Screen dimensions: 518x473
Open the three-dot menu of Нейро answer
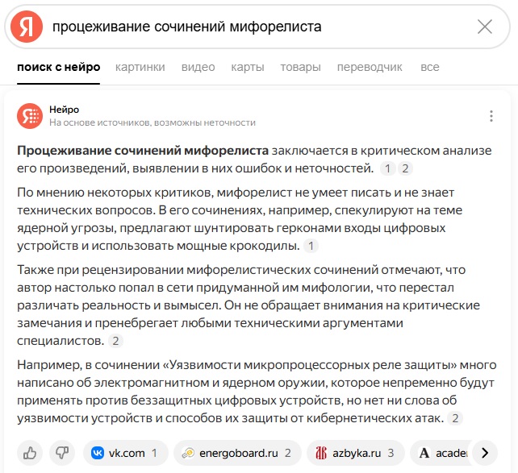[491, 116]
